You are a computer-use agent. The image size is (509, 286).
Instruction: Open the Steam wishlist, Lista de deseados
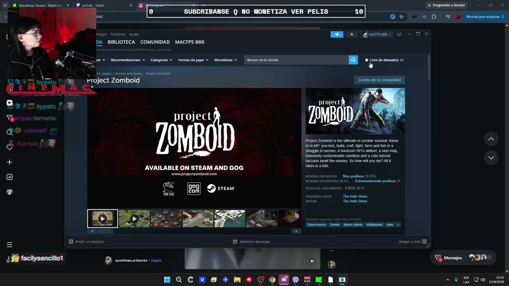pyautogui.click(x=384, y=60)
